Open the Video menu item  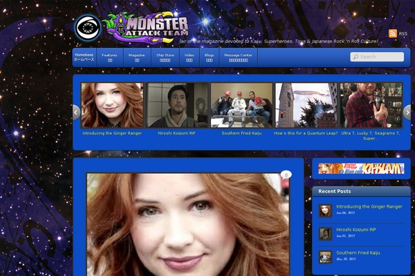(190, 57)
